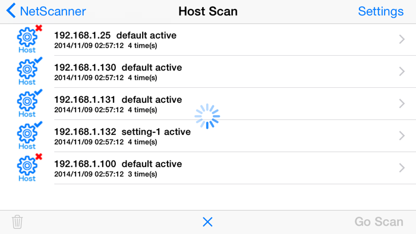Tap the Go Scan button
416x234 pixels.
click(x=379, y=222)
